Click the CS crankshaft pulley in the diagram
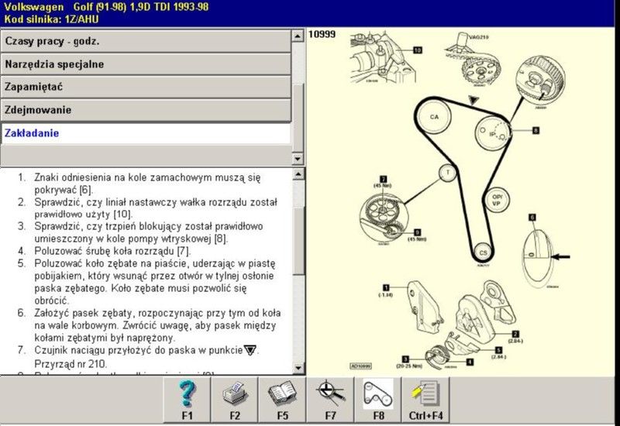 [x=483, y=253]
